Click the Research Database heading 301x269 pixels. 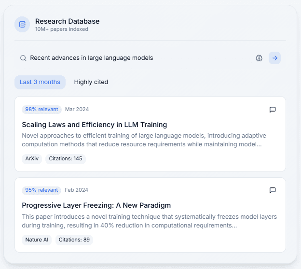(x=68, y=21)
